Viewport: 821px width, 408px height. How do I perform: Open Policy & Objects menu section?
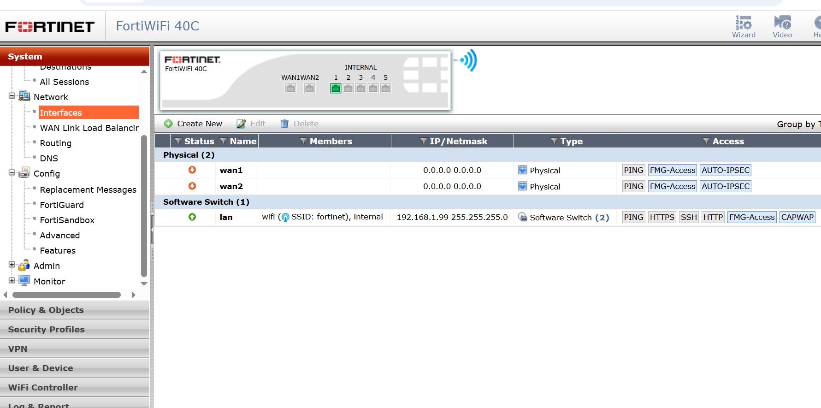point(75,310)
